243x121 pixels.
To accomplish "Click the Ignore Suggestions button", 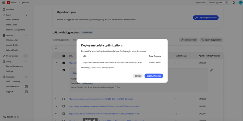I will [x=211, y=40].
